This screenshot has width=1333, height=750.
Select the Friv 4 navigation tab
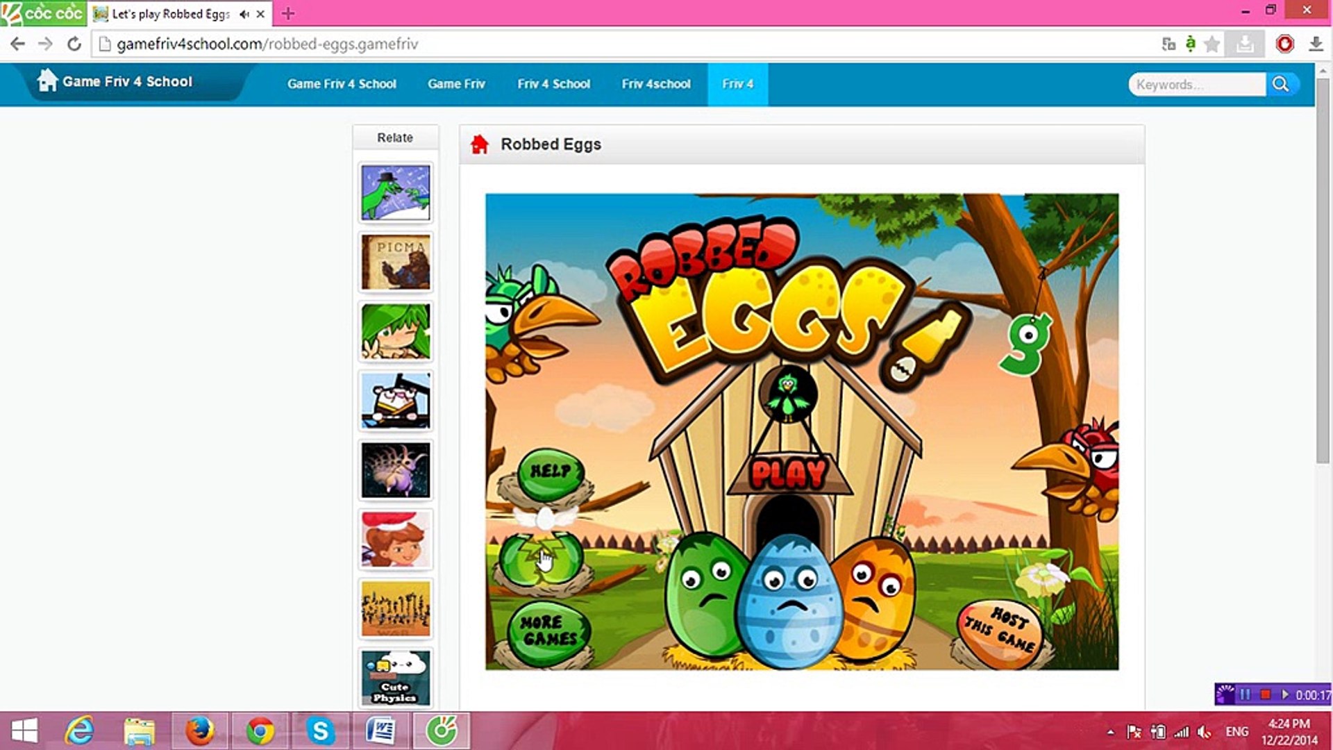pos(737,84)
